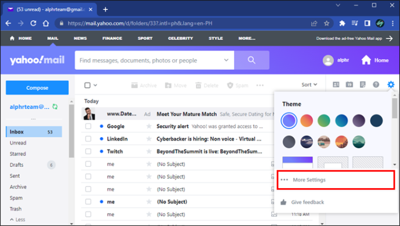The width and height of the screenshot is (400, 226).
Task: Check the LinkedIn email checkbox
Action: click(88, 139)
